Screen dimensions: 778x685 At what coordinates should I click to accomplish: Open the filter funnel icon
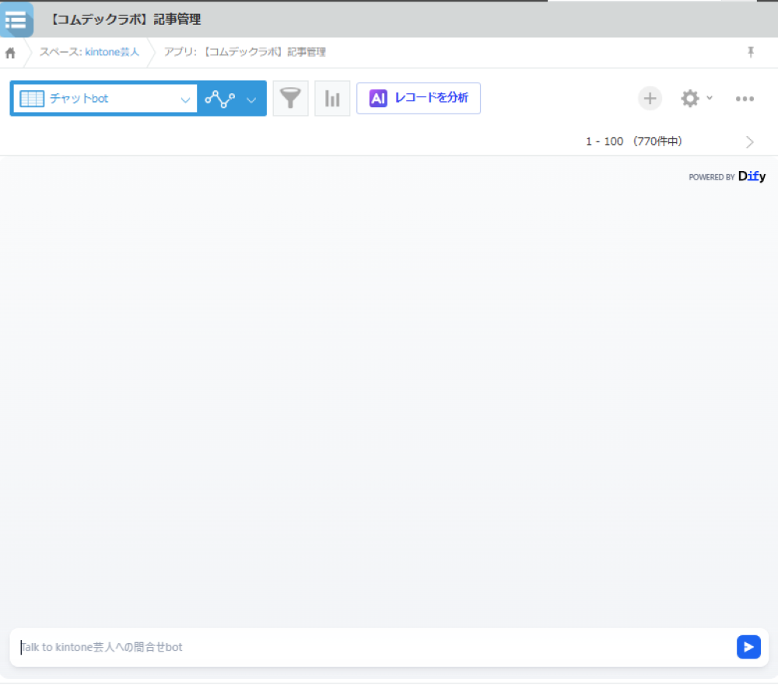tap(290, 99)
